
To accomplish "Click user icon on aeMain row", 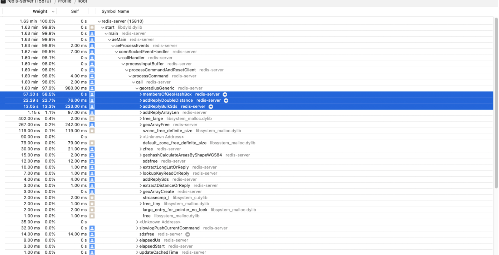I will 92,40.
